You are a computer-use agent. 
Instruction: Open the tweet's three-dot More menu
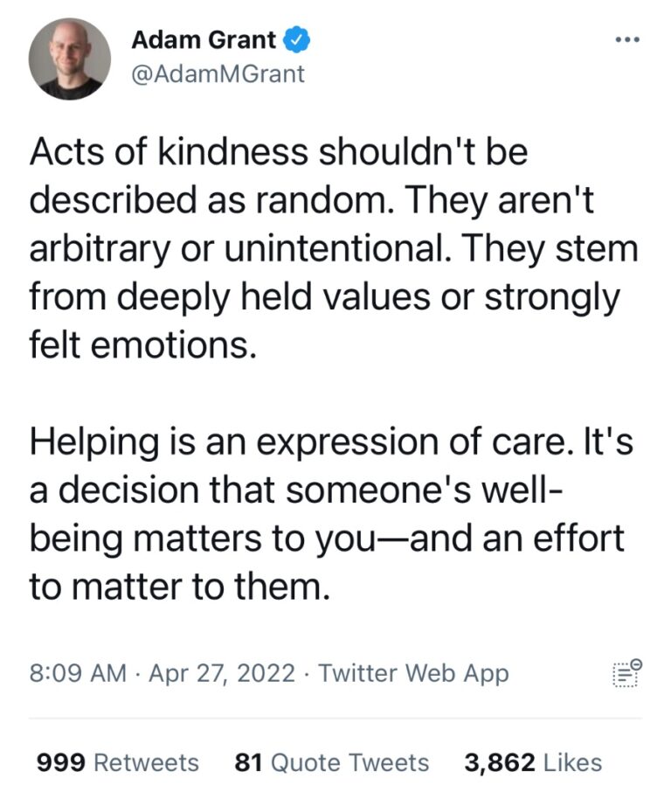pyautogui.click(x=626, y=40)
